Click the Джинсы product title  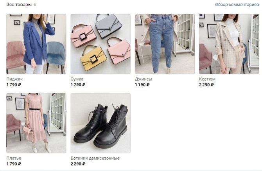point(144,79)
